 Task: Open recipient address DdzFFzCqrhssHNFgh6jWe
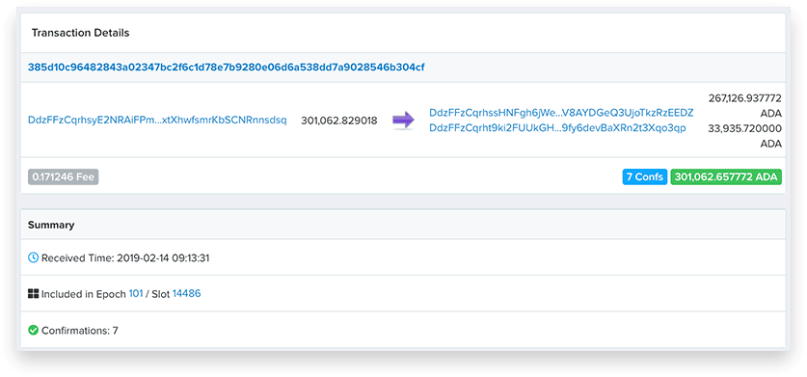click(561, 113)
